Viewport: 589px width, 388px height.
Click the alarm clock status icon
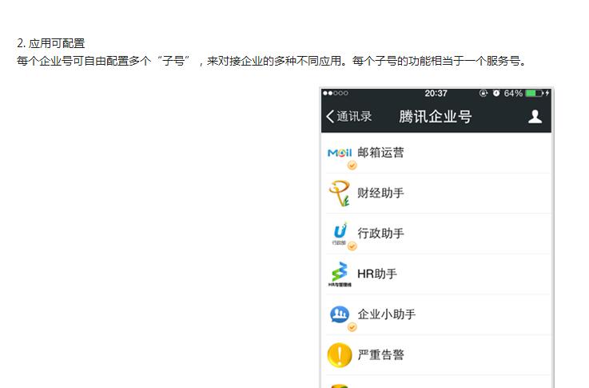[x=495, y=94]
